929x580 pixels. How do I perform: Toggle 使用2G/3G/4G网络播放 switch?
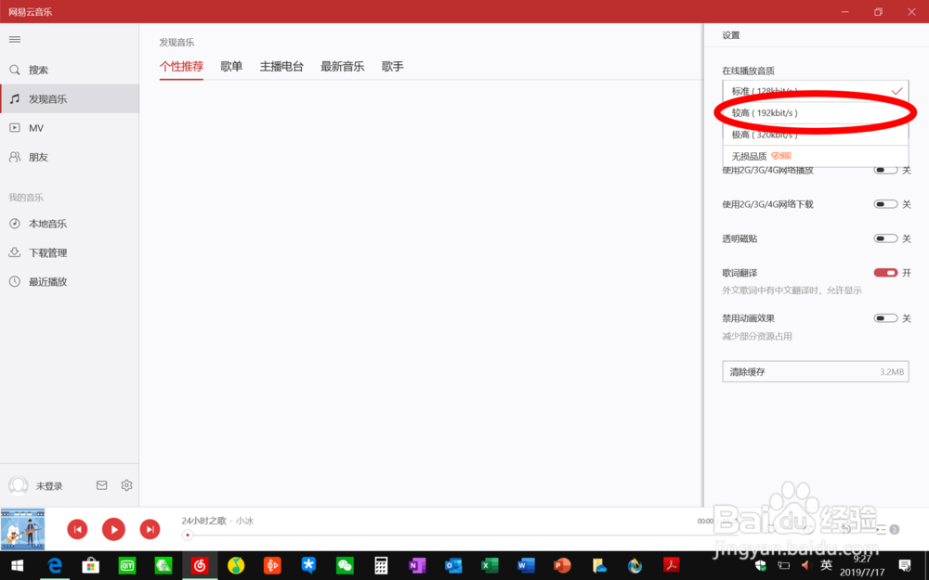885,171
